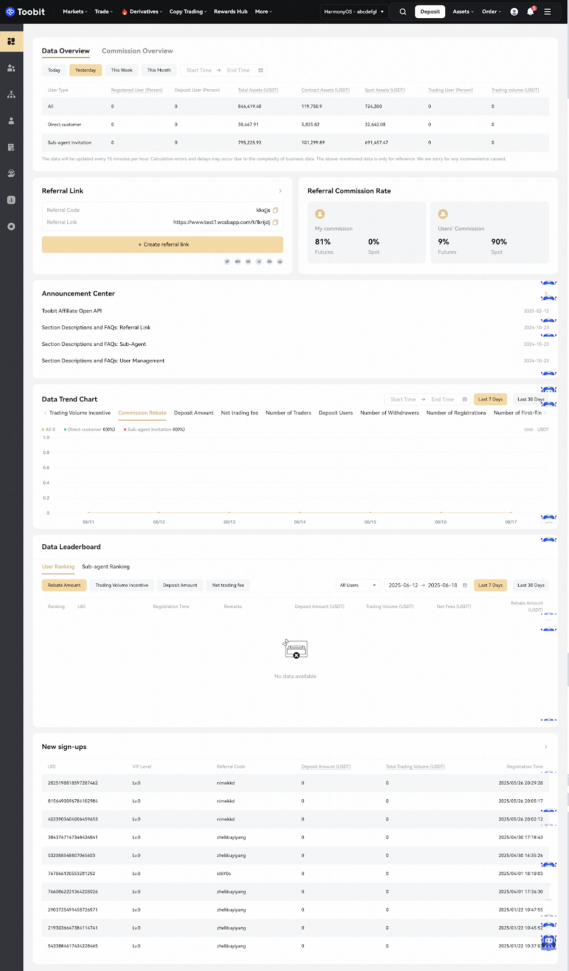Share referral via Telegram icon
The height and width of the screenshot is (971, 569).
point(259,262)
